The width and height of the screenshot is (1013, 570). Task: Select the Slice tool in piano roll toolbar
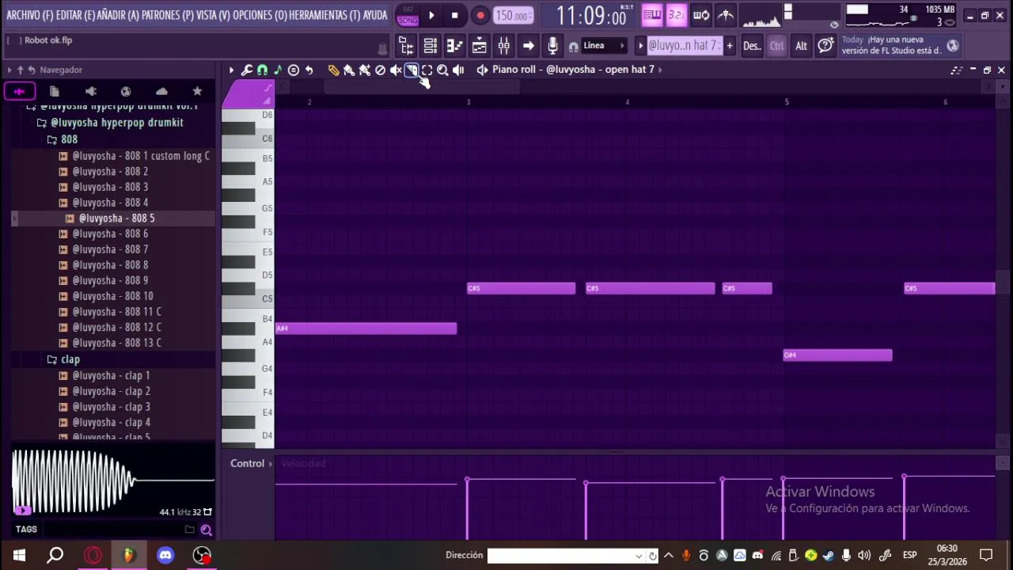coord(412,70)
